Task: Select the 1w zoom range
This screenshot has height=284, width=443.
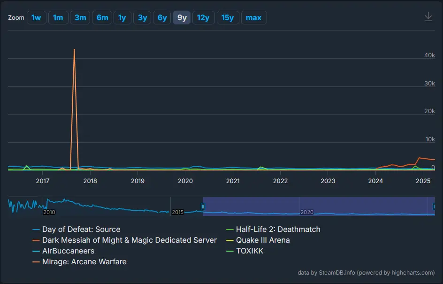Action: pos(36,17)
